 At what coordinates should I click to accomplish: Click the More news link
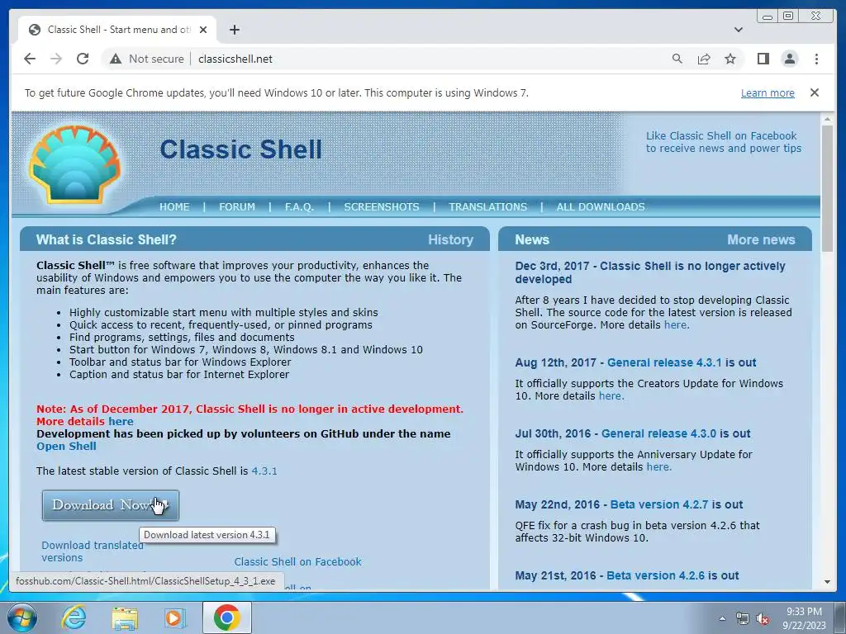[x=761, y=240]
